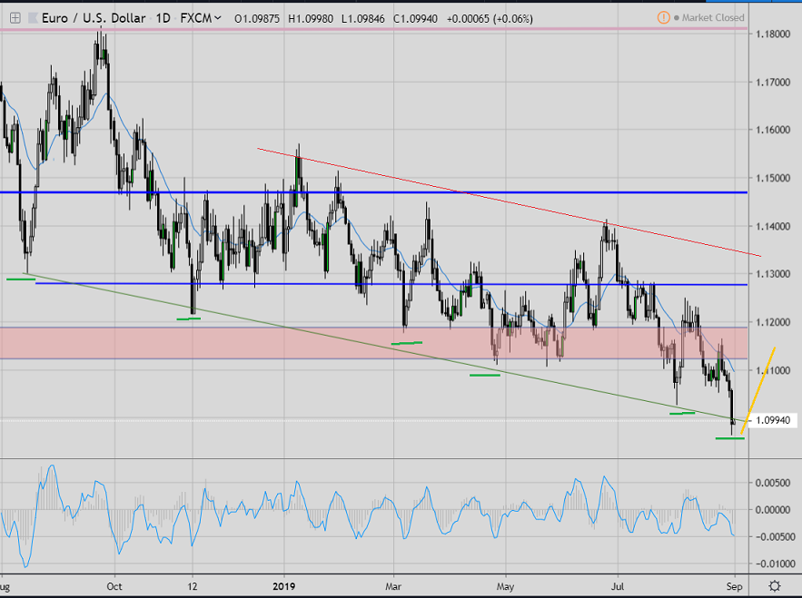Click the current price label 1.09940
Viewport: 802px width, 598px height.
pyautogui.click(x=773, y=420)
